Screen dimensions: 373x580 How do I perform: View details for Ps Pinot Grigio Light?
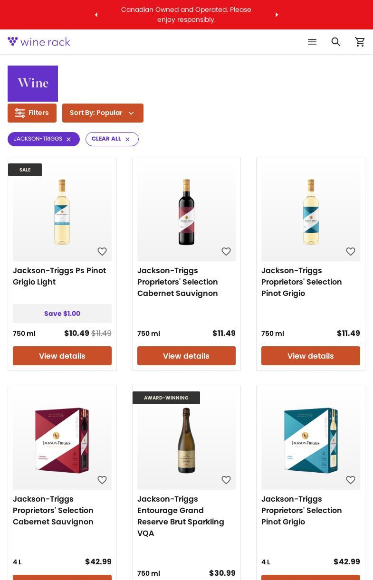point(62,356)
